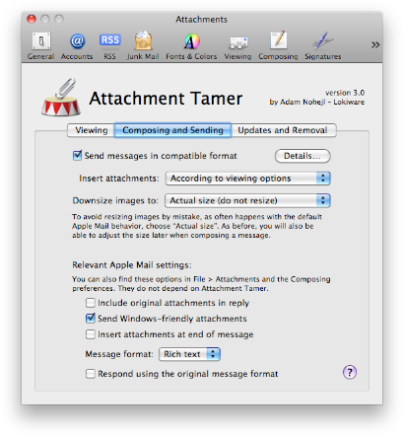The height and width of the screenshot is (436, 404).
Task: Click the Attachment Tamer paperclip logo
Action: (x=61, y=98)
